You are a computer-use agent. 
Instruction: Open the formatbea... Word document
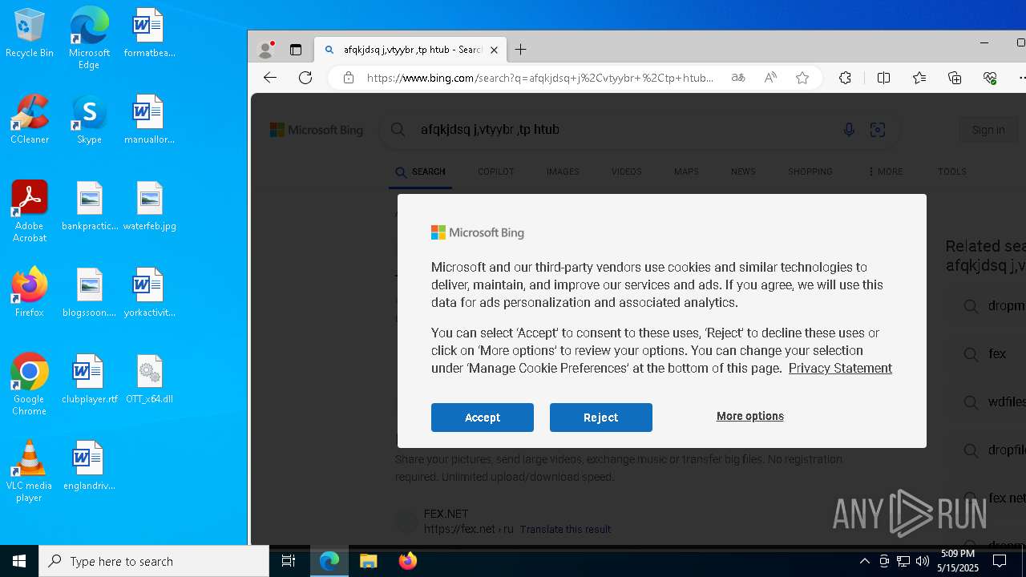pyautogui.click(x=149, y=33)
